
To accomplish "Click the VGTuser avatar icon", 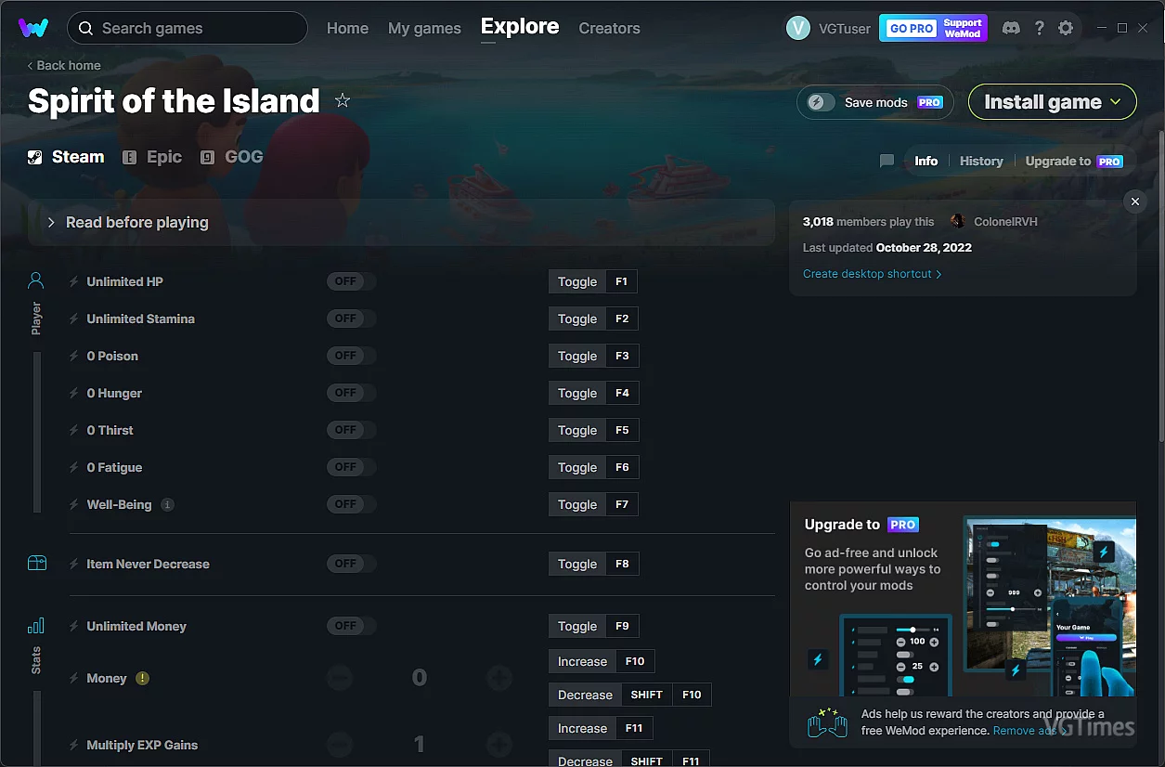I will click(797, 28).
